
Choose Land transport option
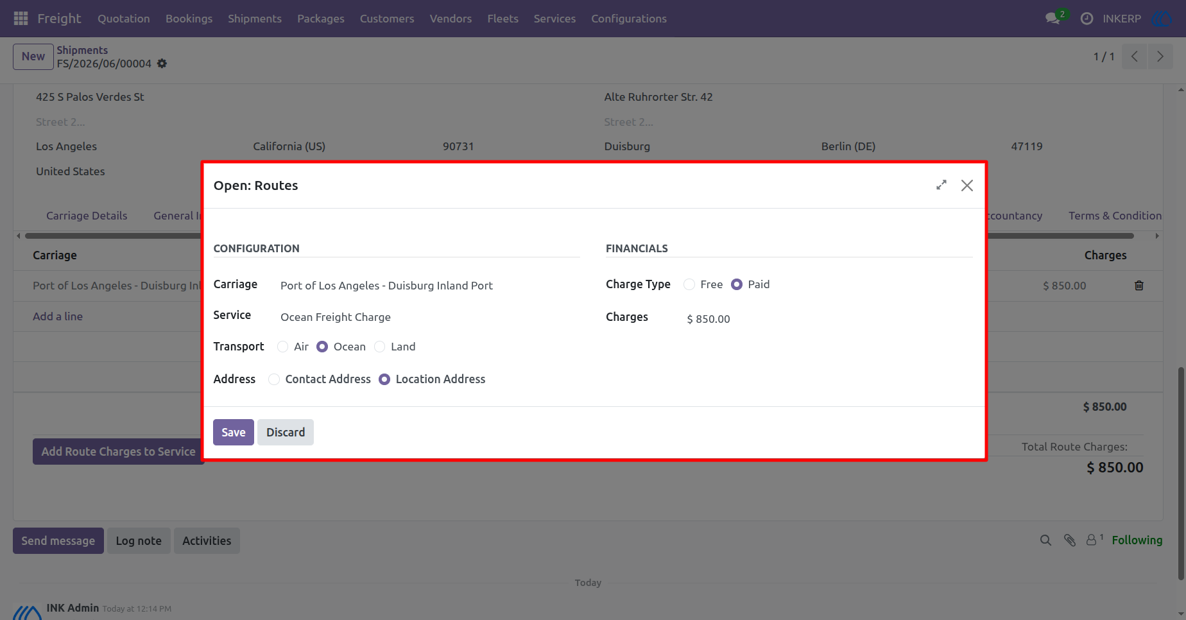click(380, 347)
